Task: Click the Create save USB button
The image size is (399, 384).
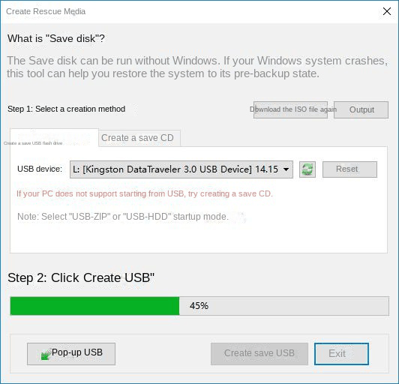Action: (259, 354)
